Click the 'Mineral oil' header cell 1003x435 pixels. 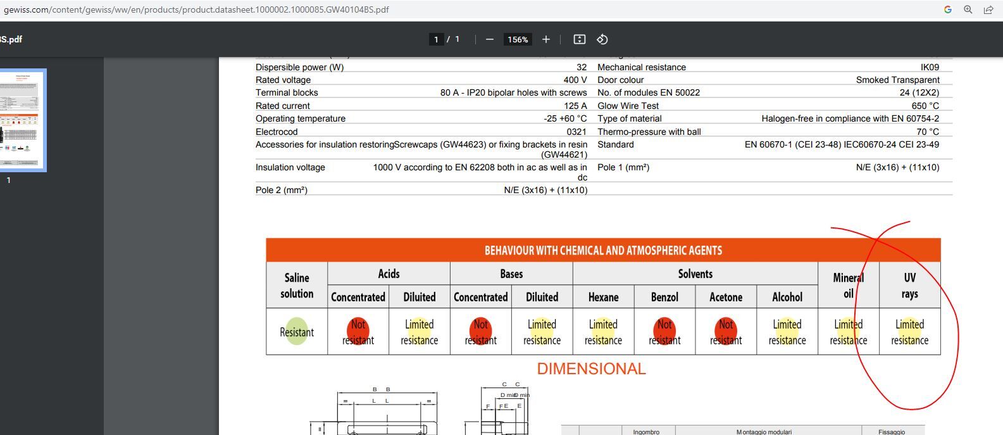849,286
